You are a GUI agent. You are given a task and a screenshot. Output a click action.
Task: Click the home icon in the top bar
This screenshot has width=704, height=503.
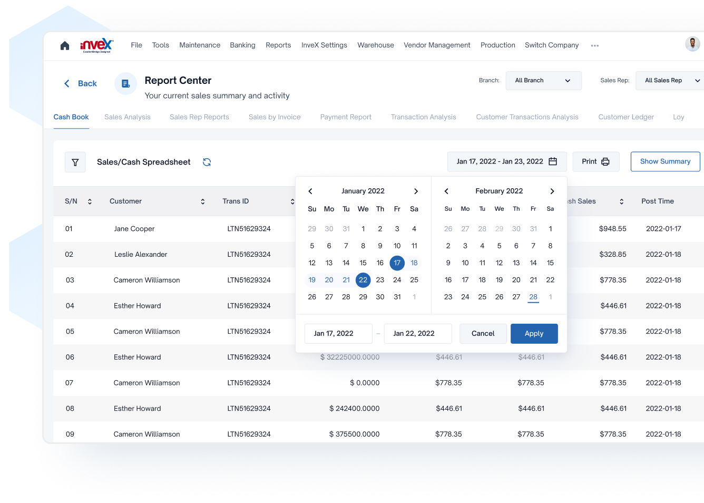coord(65,45)
